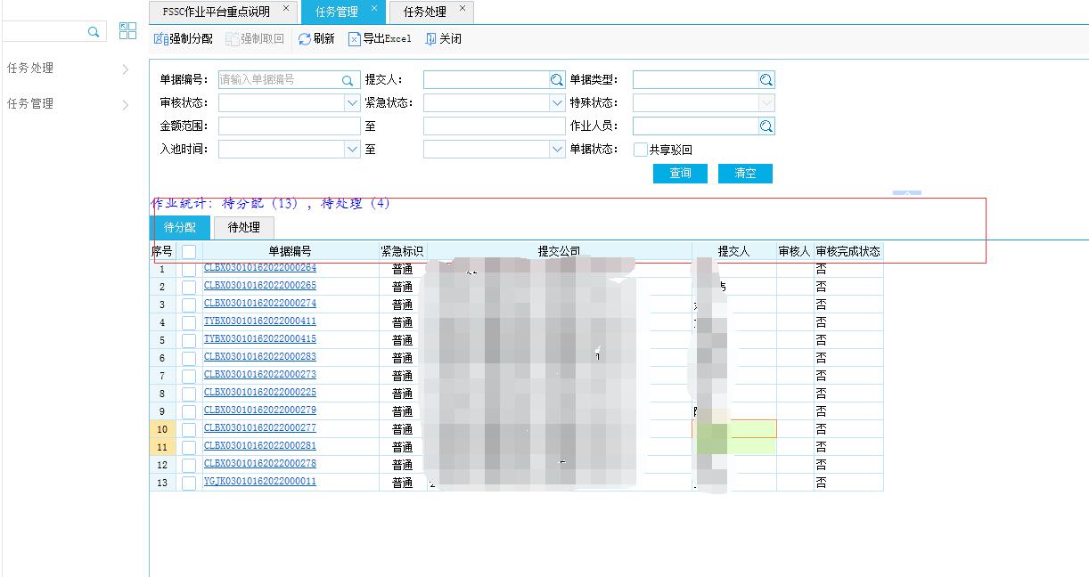Click the 导出Excel export icon
The width and height of the screenshot is (1089, 577).
(x=354, y=39)
